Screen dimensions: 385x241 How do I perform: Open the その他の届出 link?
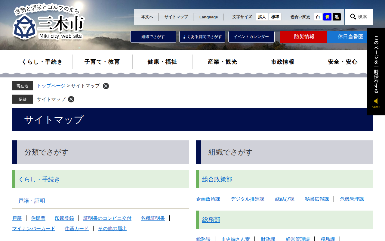(112, 229)
